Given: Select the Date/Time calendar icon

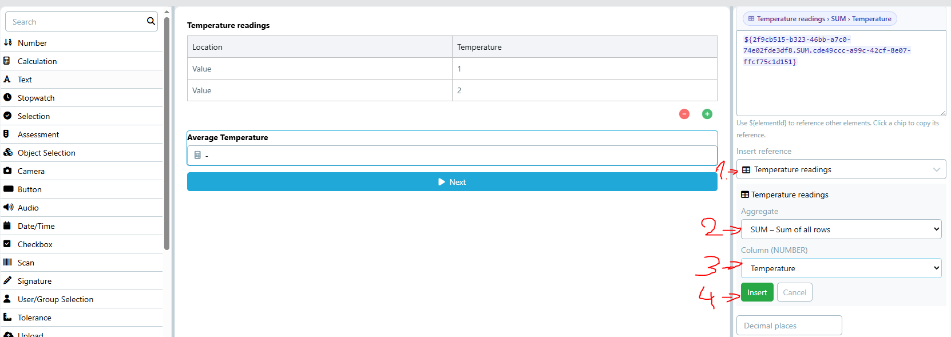Looking at the screenshot, I should 7,225.
